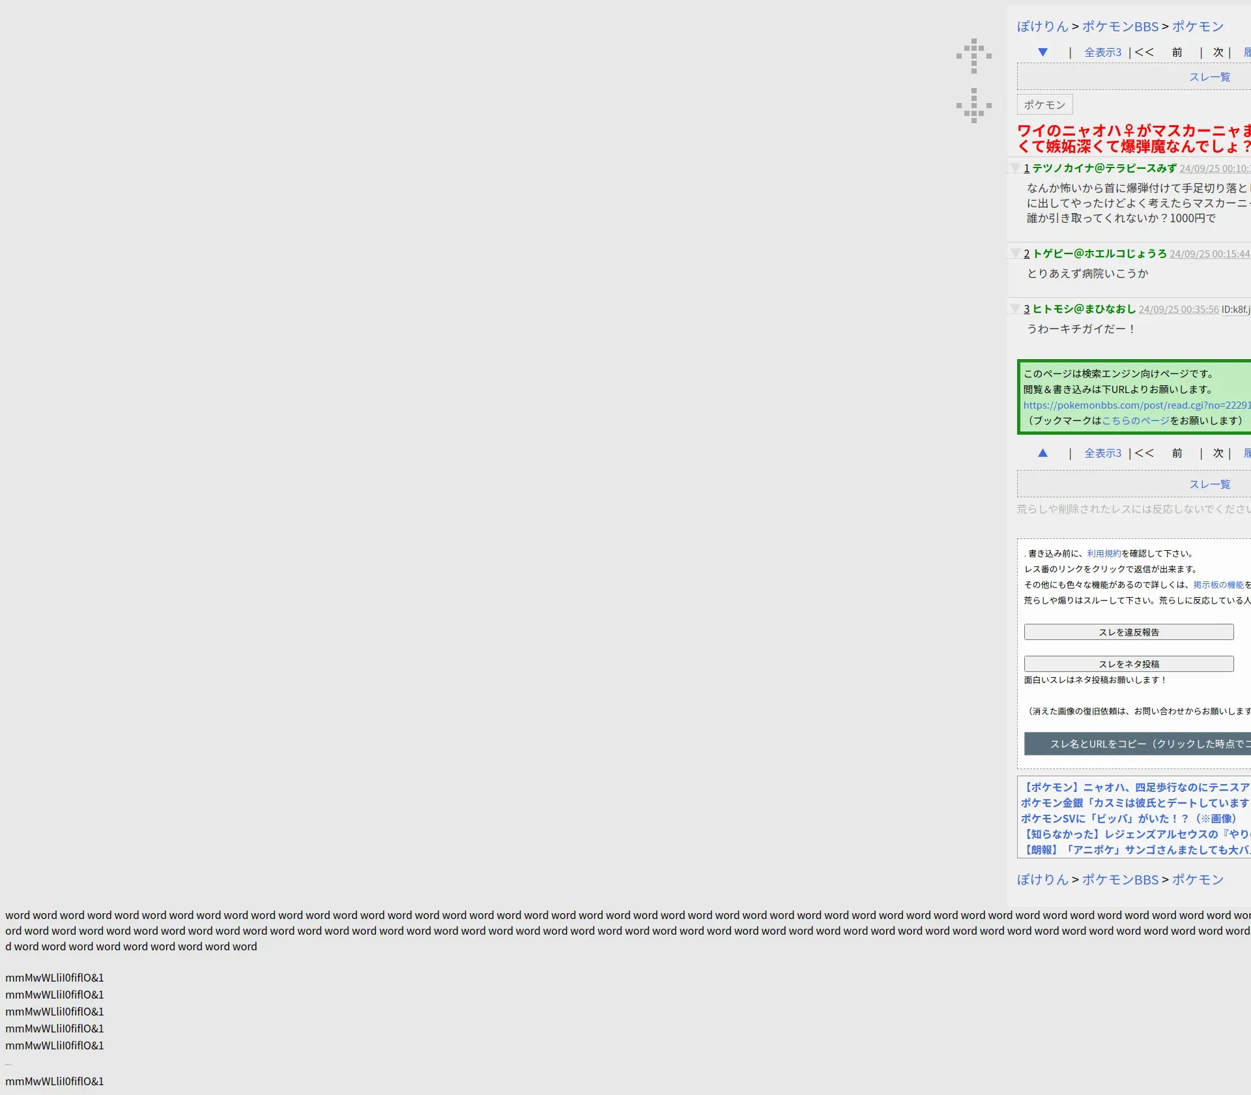The height and width of the screenshot is (1095, 1251).
Task: Expand the gray triangle beside post 3
Action: click(1015, 309)
